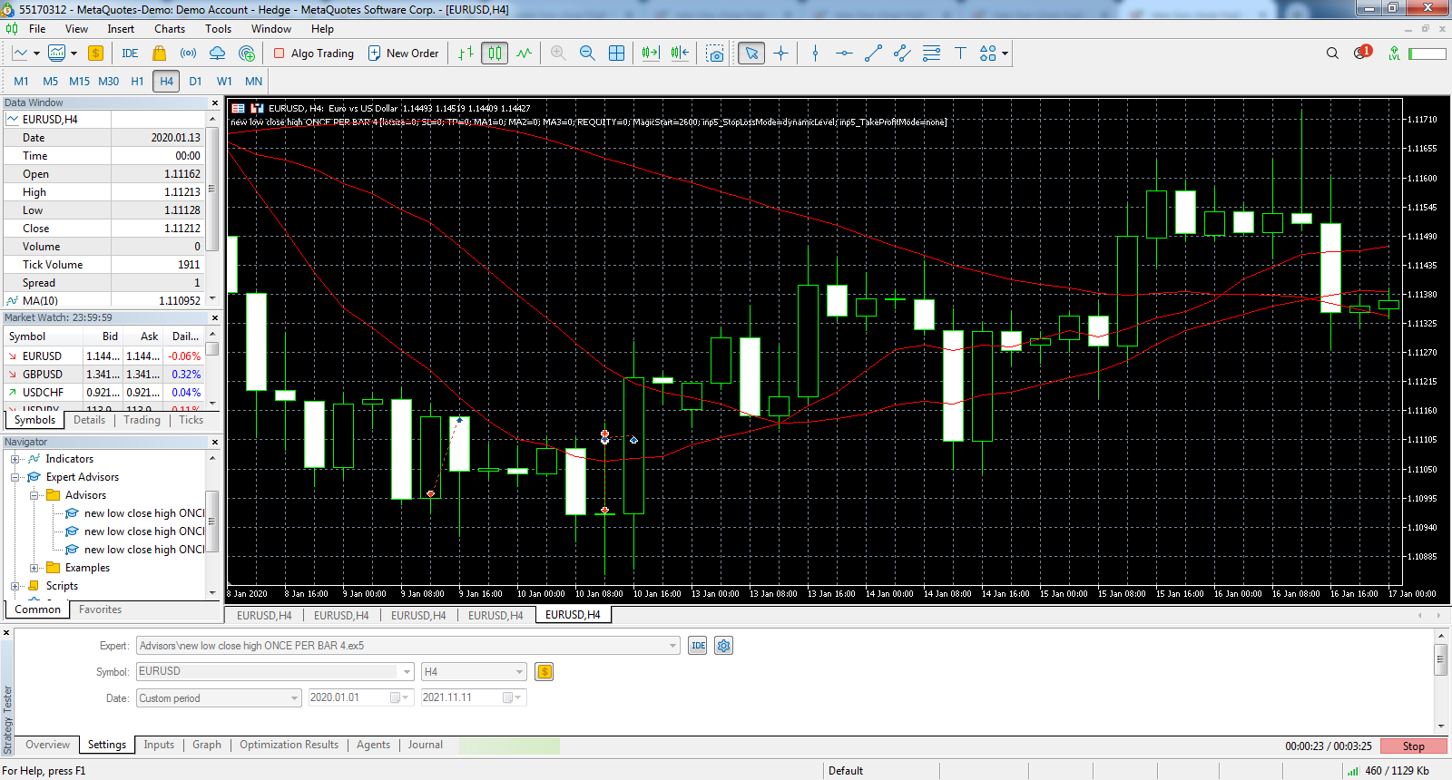1452x780 pixels.
Task: Select the GBPUSD row in Market Watch
Action: click(x=103, y=375)
